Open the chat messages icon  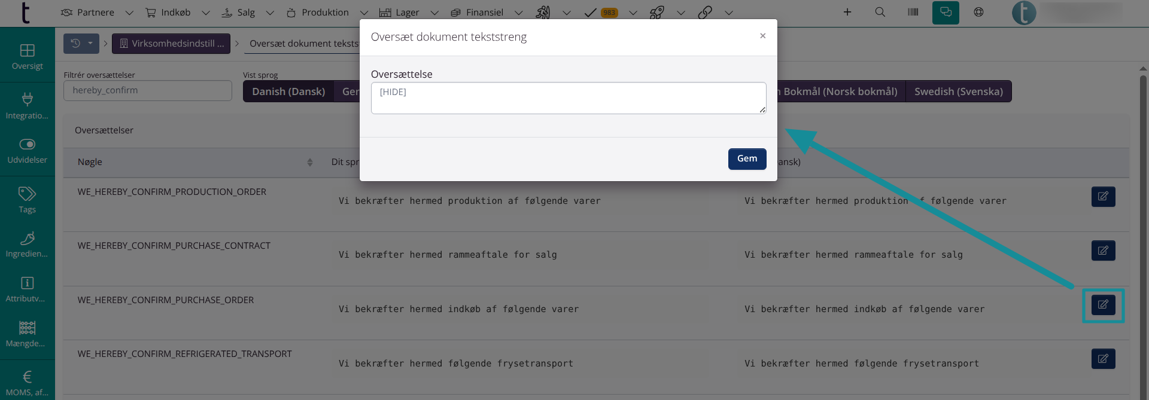tap(946, 13)
